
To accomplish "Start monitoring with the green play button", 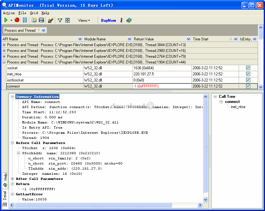I will click(x=6, y=20).
